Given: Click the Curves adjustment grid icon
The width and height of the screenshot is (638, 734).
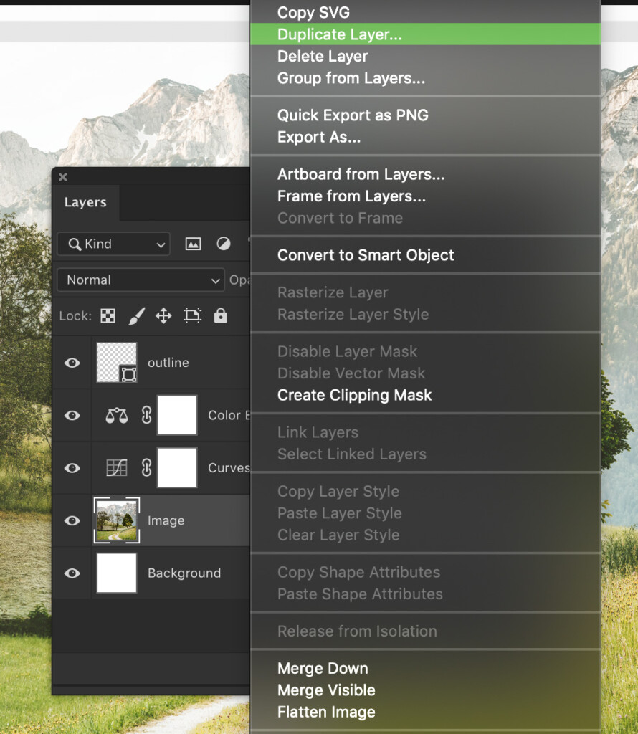Looking at the screenshot, I should [x=116, y=468].
